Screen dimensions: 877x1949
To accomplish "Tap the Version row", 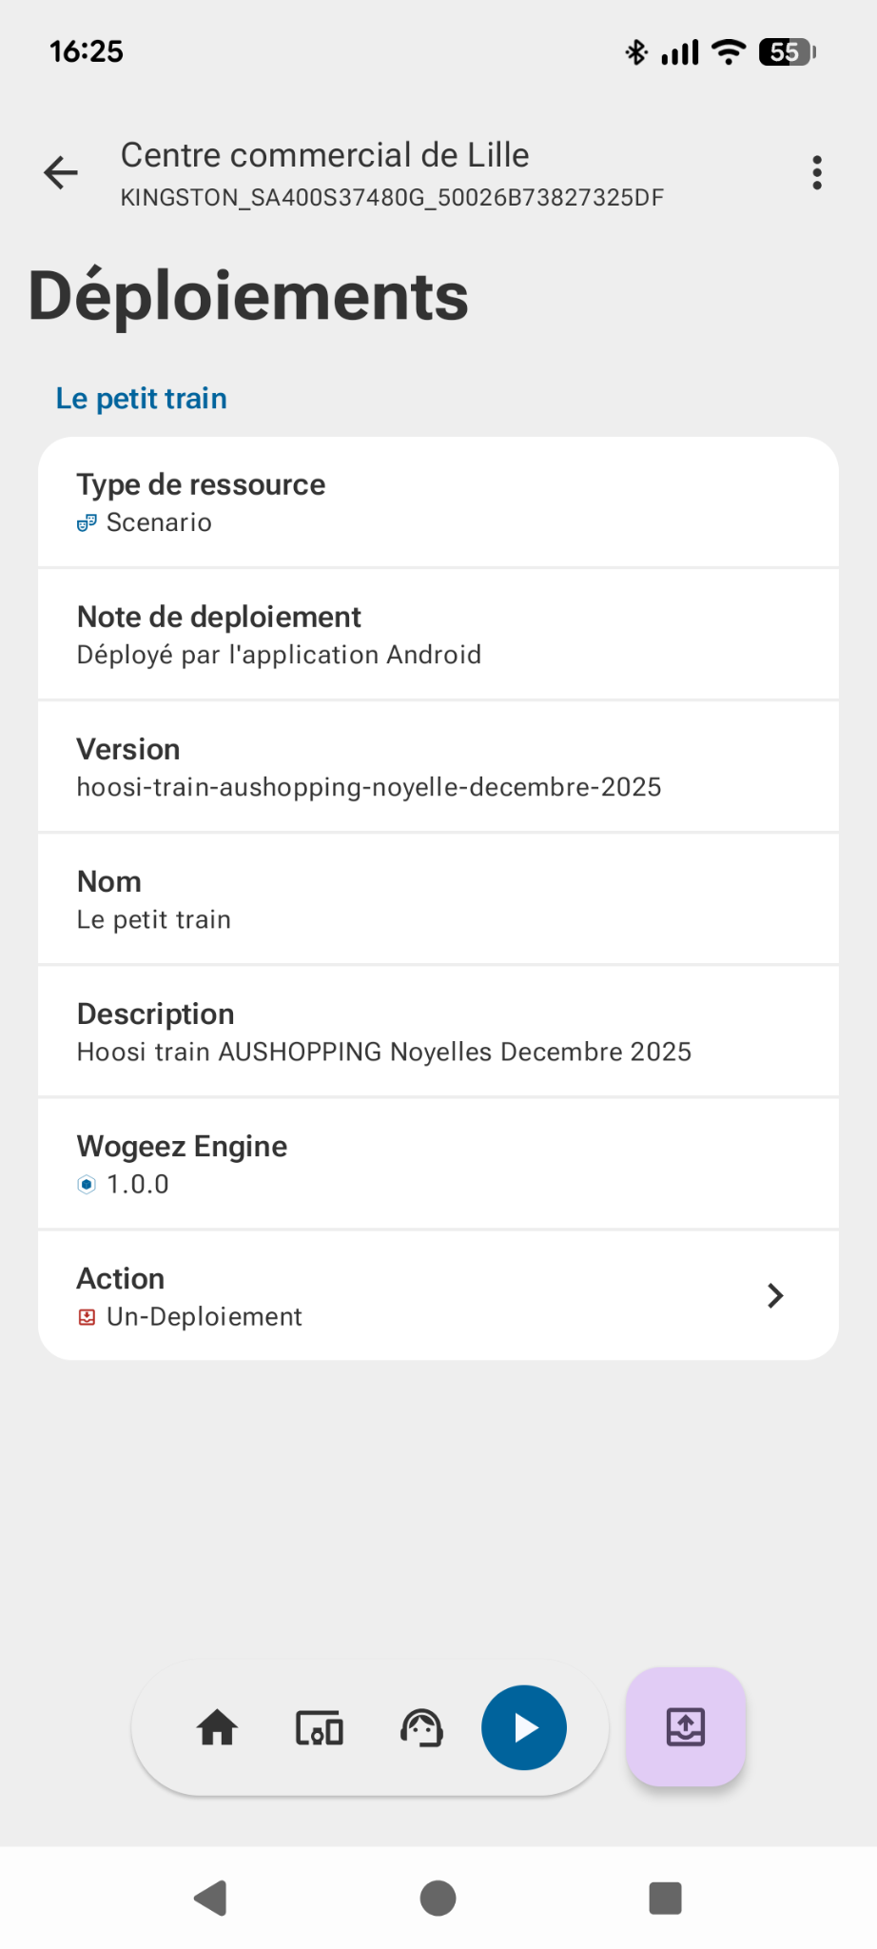I will (438, 767).
